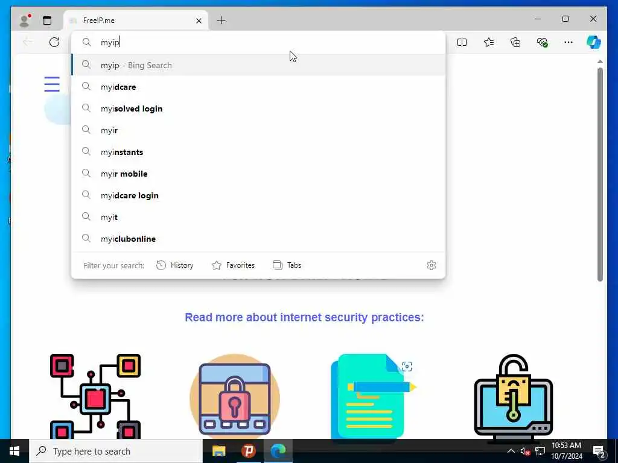Viewport: 618px width, 463px height.
Task: Filter search by Tabs
Action: [287, 265]
